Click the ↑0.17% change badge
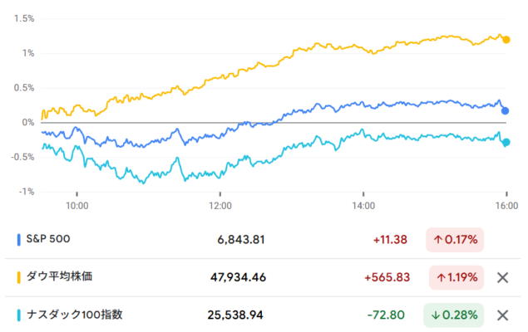 (454, 240)
